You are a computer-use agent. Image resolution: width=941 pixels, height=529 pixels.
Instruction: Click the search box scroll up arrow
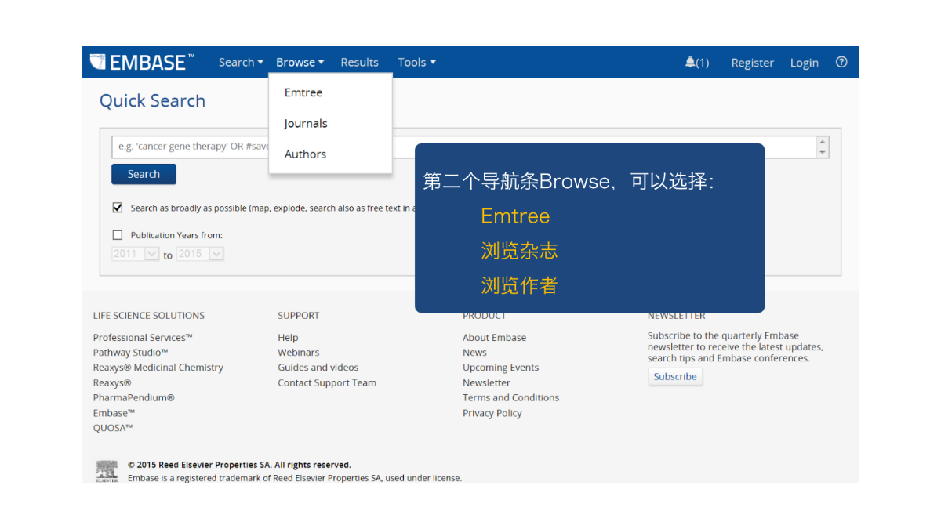(x=823, y=142)
